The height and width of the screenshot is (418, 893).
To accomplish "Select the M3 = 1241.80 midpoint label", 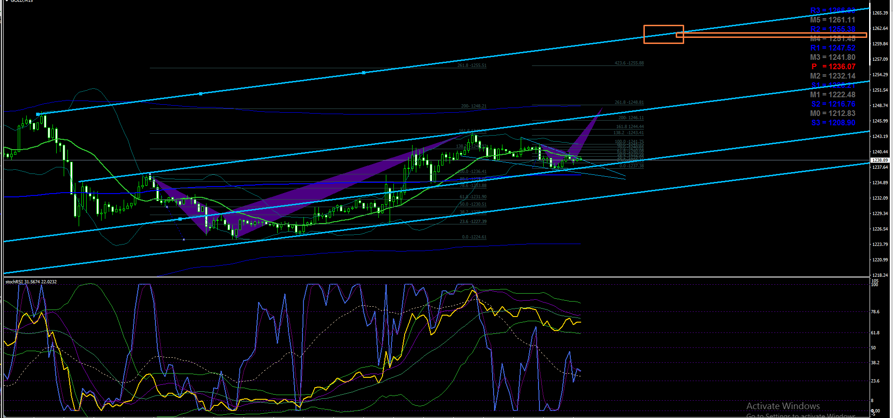I will (x=833, y=57).
